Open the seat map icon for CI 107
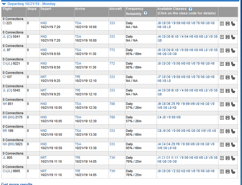The height and width of the screenshot is (185, 242). tap(233, 78)
